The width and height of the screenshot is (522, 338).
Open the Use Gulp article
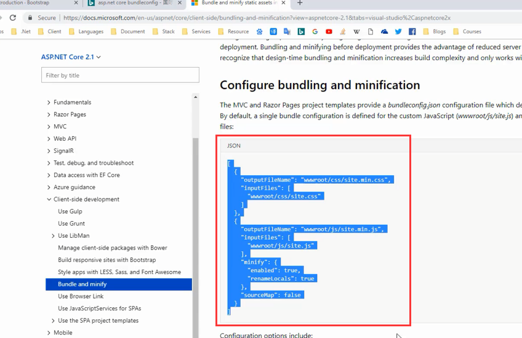(x=70, y=211)
